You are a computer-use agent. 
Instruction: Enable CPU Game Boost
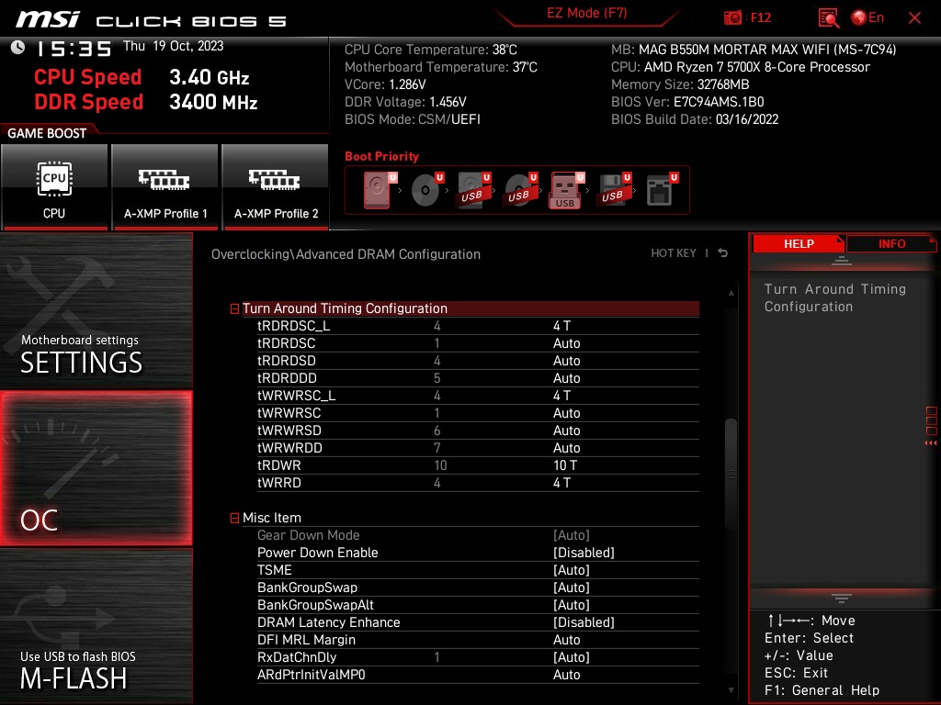(x=54, y=186)
